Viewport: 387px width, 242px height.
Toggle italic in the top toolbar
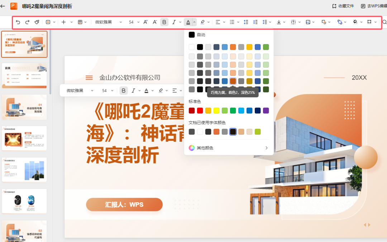point(174,22)
